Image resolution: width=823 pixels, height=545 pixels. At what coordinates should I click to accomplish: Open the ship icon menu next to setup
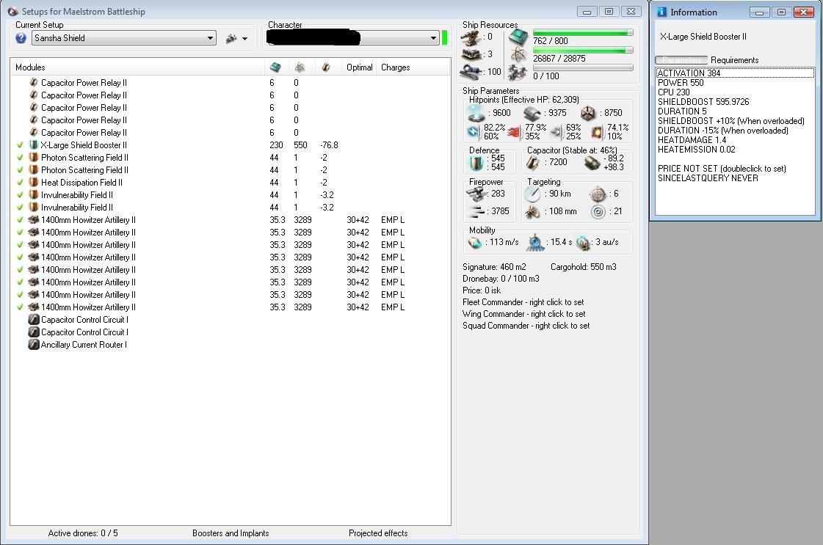click(231, 38)
